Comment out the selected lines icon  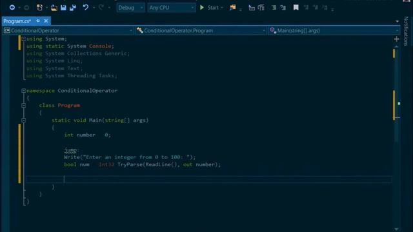coord(274,8)
